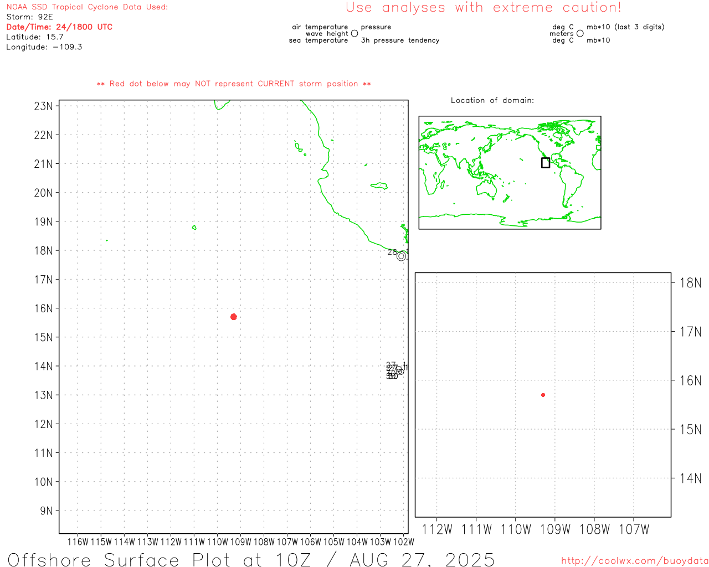Click the green island near 20.2N 103W
This screenshot has height=567, width=709.
coord(379,186)
